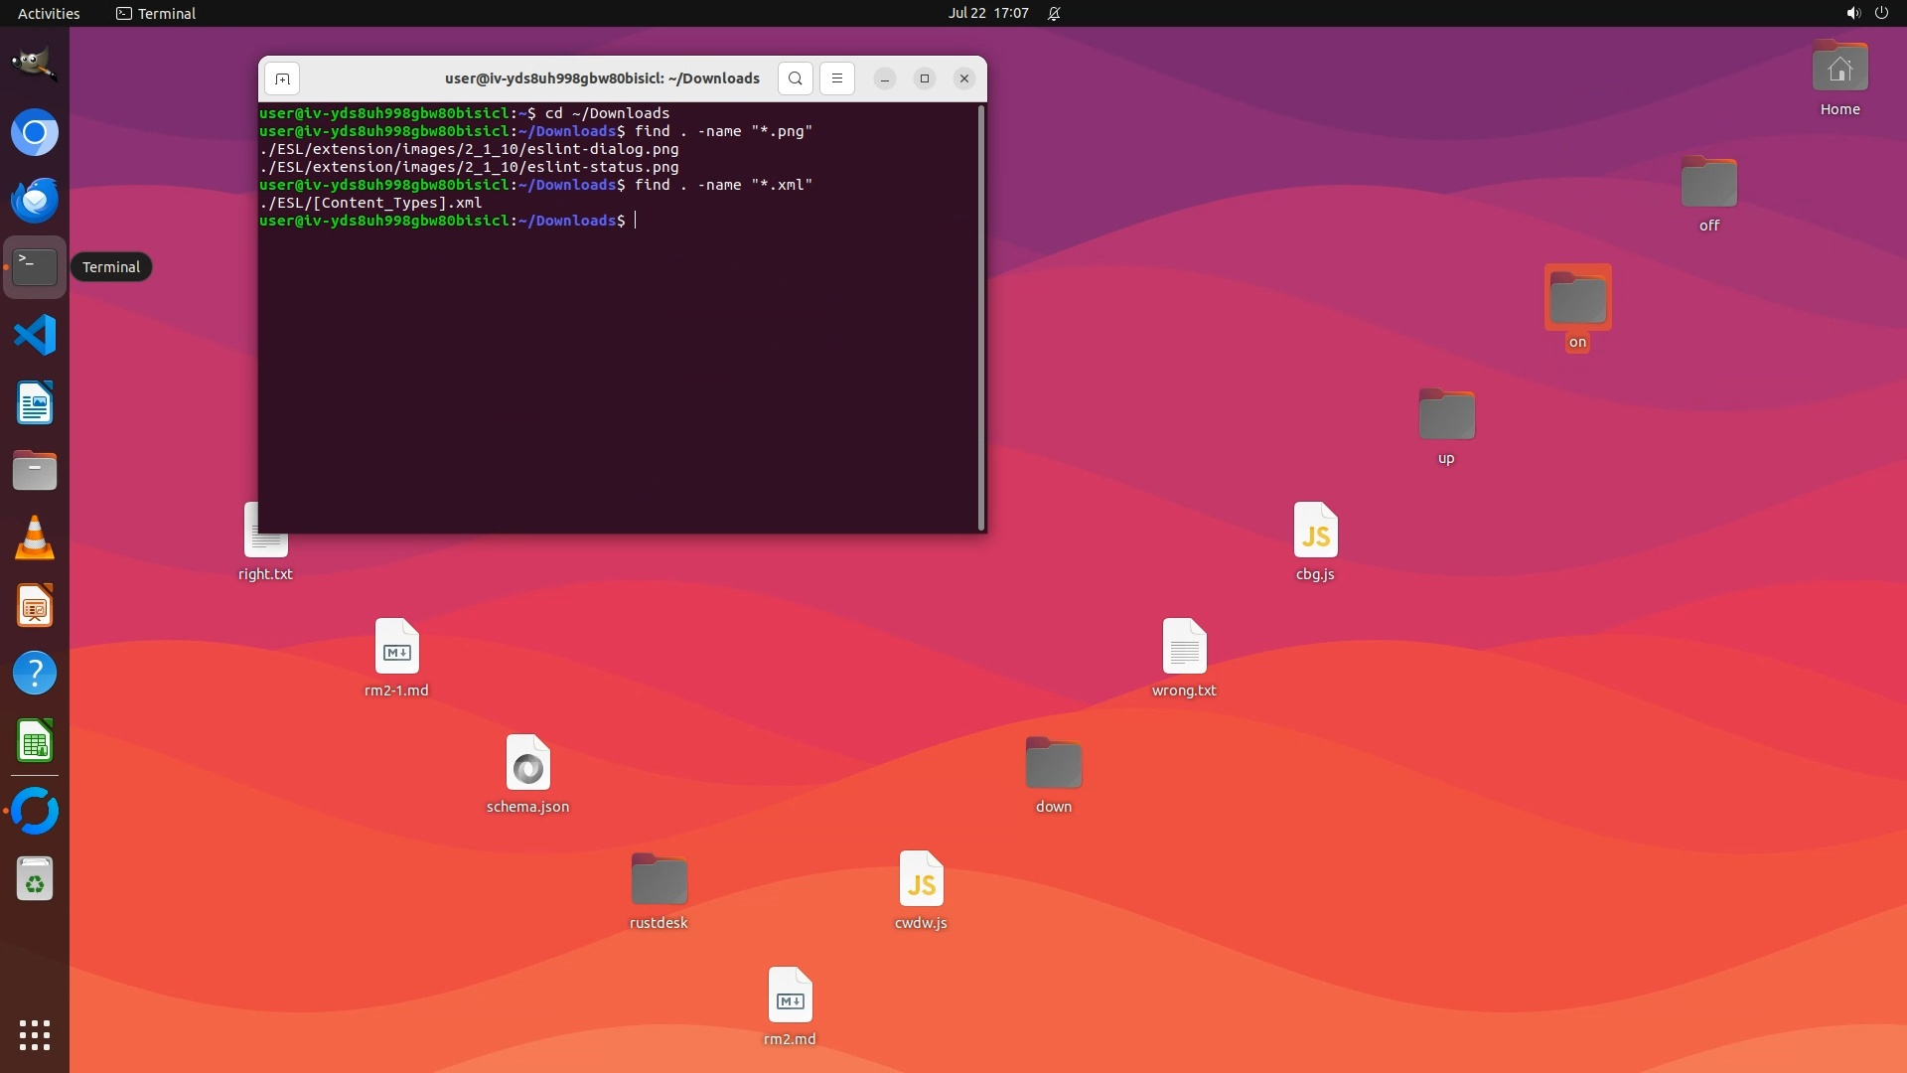Open system menu via volume icon

[1852, 13]
